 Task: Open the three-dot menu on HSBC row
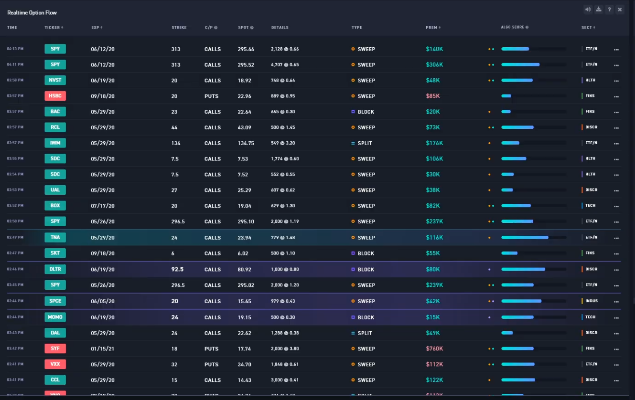(x=616, y=96)
